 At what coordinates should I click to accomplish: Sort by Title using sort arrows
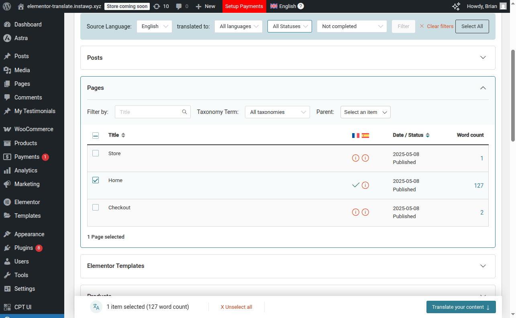tap(123, 136)
